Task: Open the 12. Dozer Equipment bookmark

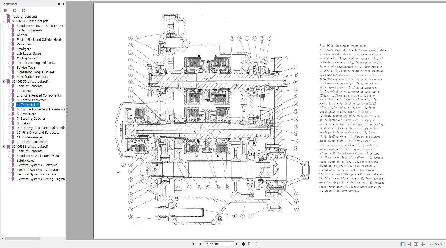Action: coord(32,142)
